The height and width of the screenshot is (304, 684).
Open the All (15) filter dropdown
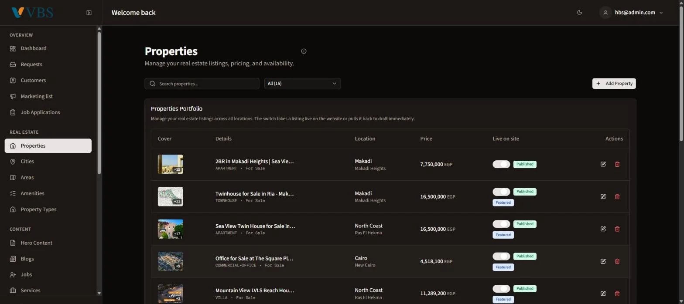302,84
